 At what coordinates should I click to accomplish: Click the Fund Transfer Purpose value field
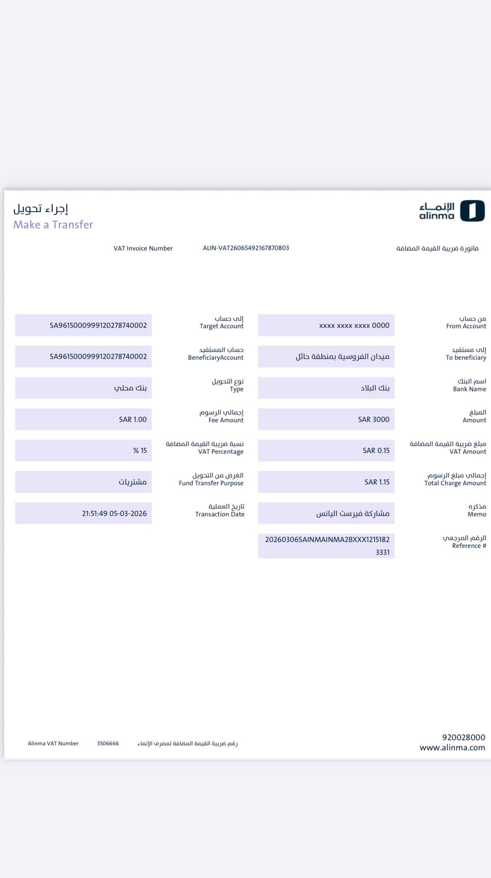(x=83, y=482)
